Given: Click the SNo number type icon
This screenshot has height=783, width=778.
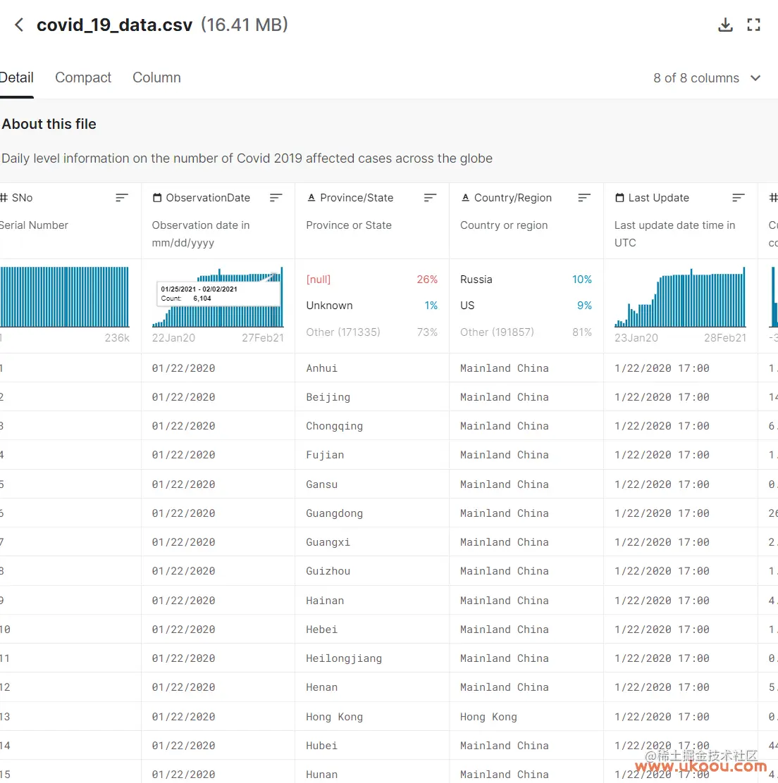Looking at the screenshot, I should point(4,198).
